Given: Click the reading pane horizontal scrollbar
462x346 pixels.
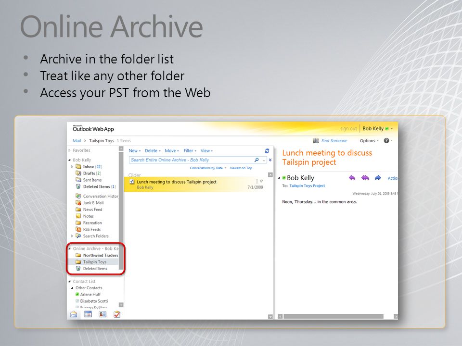Looking at the screenshot, I should pos(333,316).
